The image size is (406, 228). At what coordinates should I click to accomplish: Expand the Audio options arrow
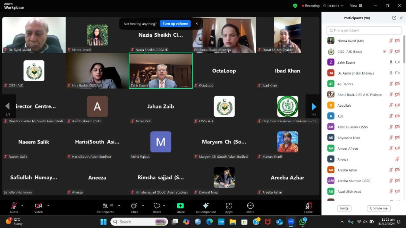click(22, 205)
